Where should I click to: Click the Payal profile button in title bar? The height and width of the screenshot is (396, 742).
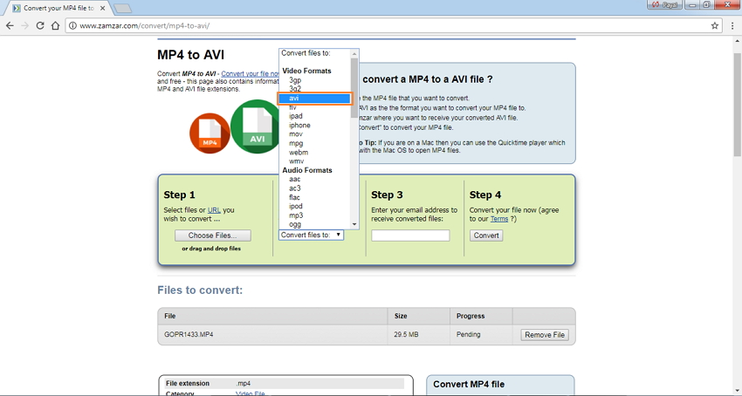(664, 4)
